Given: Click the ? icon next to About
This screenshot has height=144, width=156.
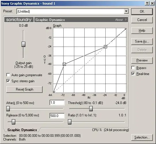Looking at the screenshot, I should tap(126, 20).
